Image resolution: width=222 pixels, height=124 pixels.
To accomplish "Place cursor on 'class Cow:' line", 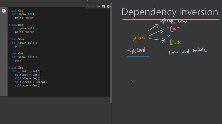I will 17,54.
